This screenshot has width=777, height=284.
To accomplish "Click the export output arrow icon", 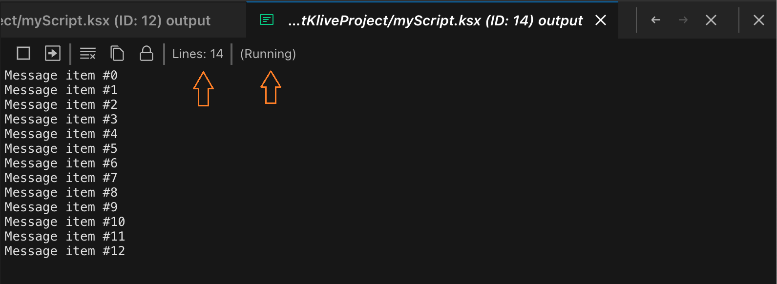I will point(53,53).
